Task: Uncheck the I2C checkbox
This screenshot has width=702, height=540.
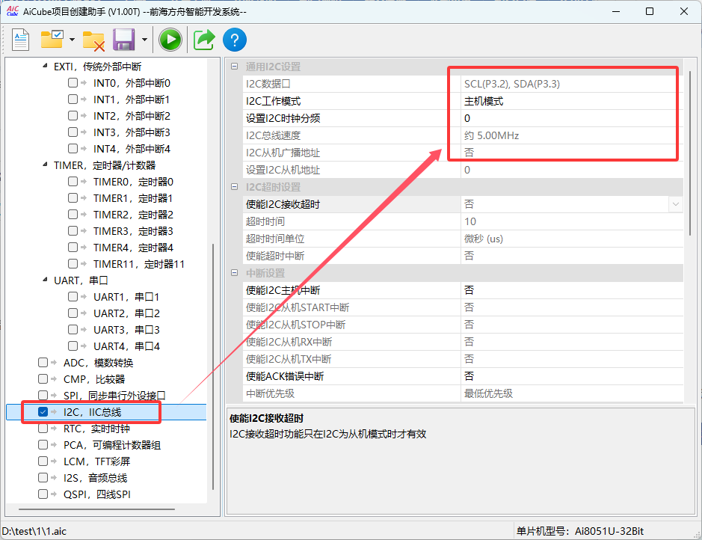Action: click(x=43, y=412)
